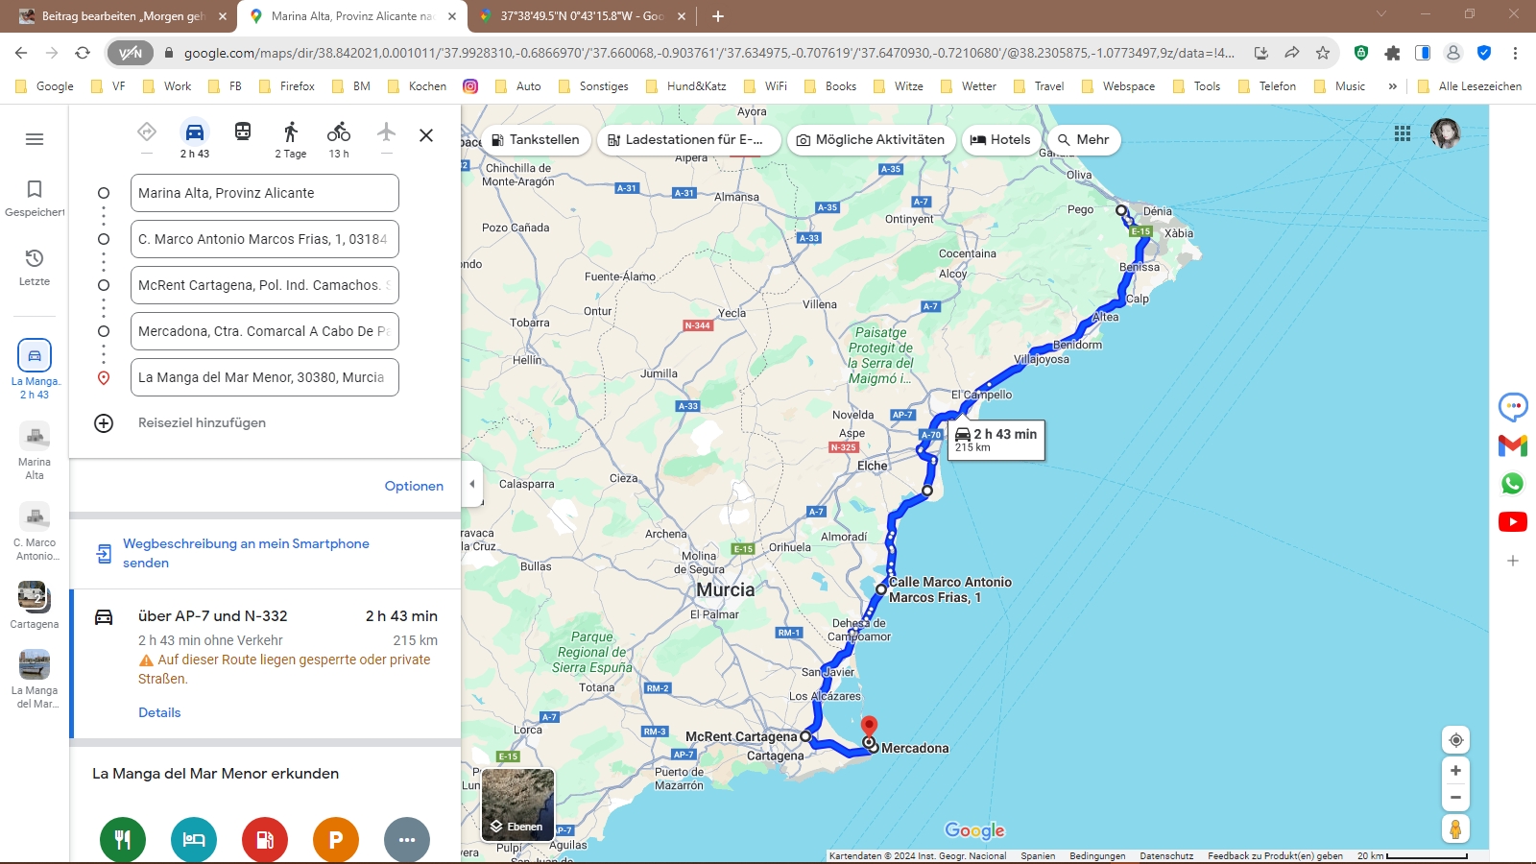Explore restaurants near La Manga
Viewport: 1536px width, 864px height.
123,840
